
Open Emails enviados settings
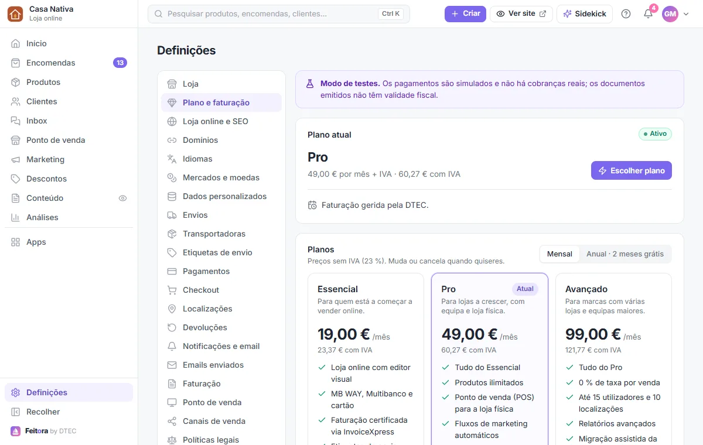coord(221,365)
